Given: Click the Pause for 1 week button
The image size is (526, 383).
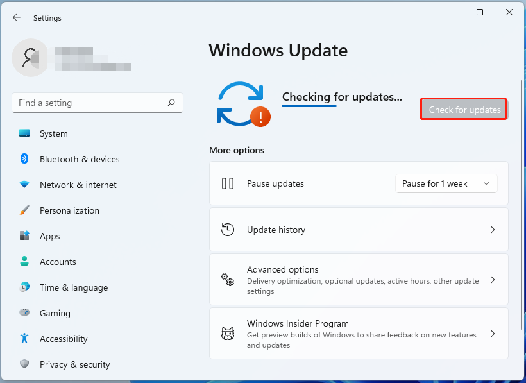Looking at the screenshot, I should point(435,183).
